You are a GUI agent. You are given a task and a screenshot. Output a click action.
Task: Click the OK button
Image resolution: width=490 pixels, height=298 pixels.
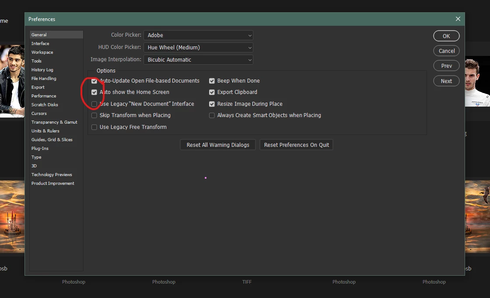[x=446, y=36]
